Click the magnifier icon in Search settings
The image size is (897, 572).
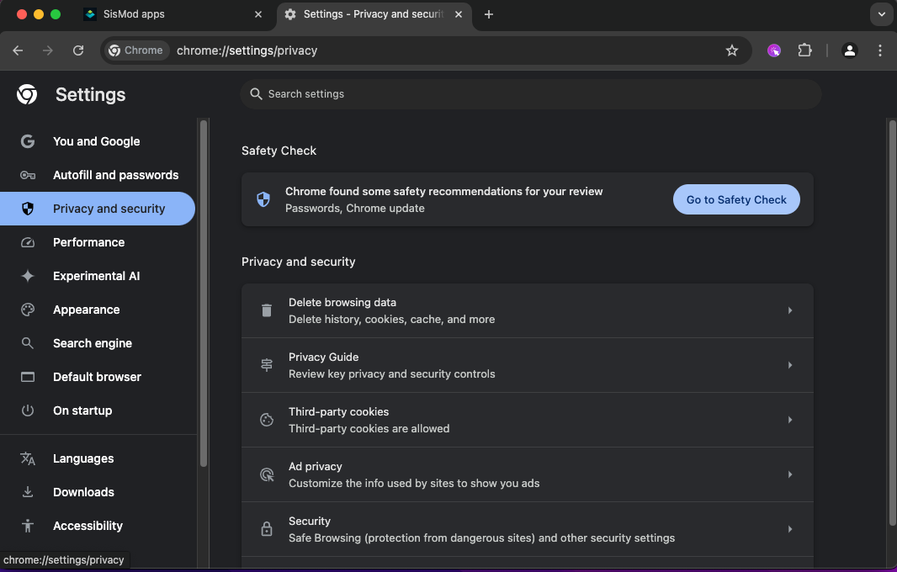(x=256, y=94)
